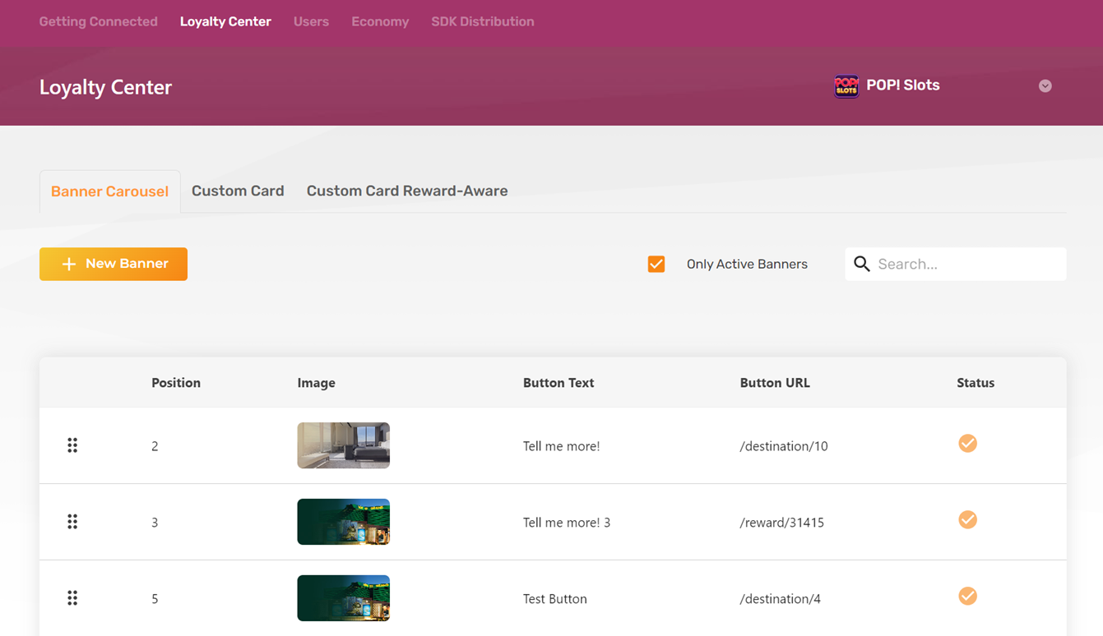Open the position 2 banner image thumbnail
This screenshot has width=1103, height=636.
pyautogui.click(x=343, y=445)
